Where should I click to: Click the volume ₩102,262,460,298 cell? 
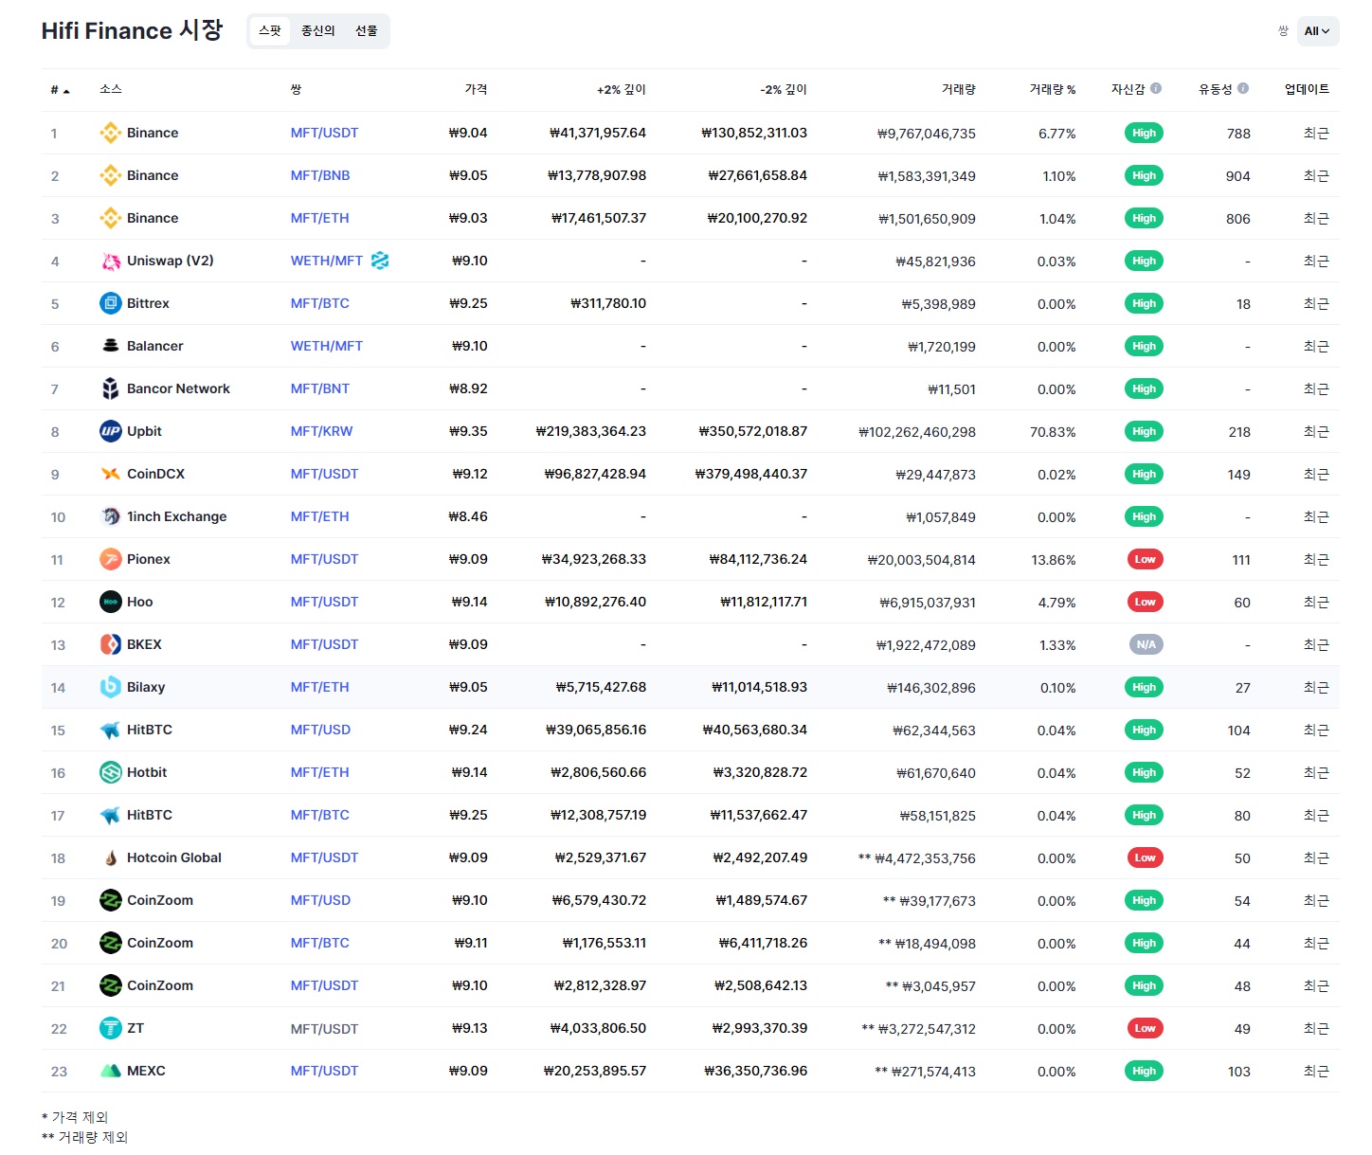(x=917, y=432)
